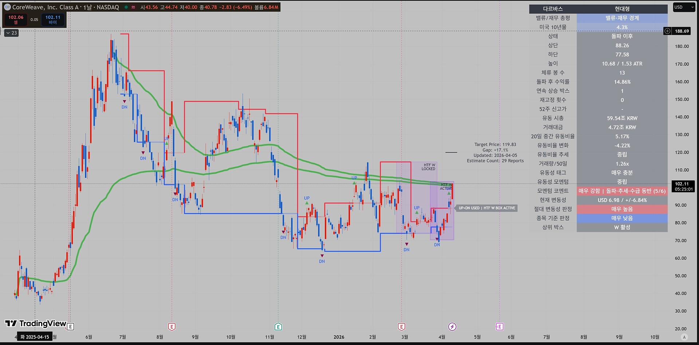Viewport: 699px width, 345px height.
Task: Click the 4.3% US 10-year value
Action: (x=622, y=27)
